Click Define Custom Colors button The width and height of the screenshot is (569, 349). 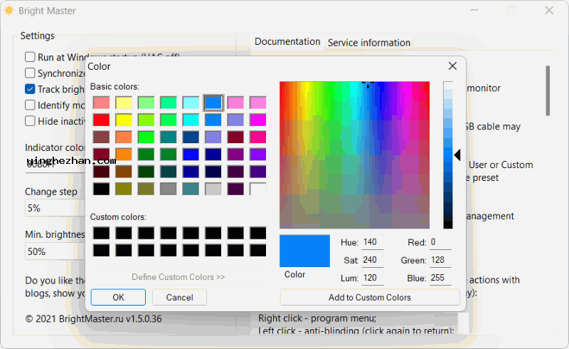pos(179,277)
